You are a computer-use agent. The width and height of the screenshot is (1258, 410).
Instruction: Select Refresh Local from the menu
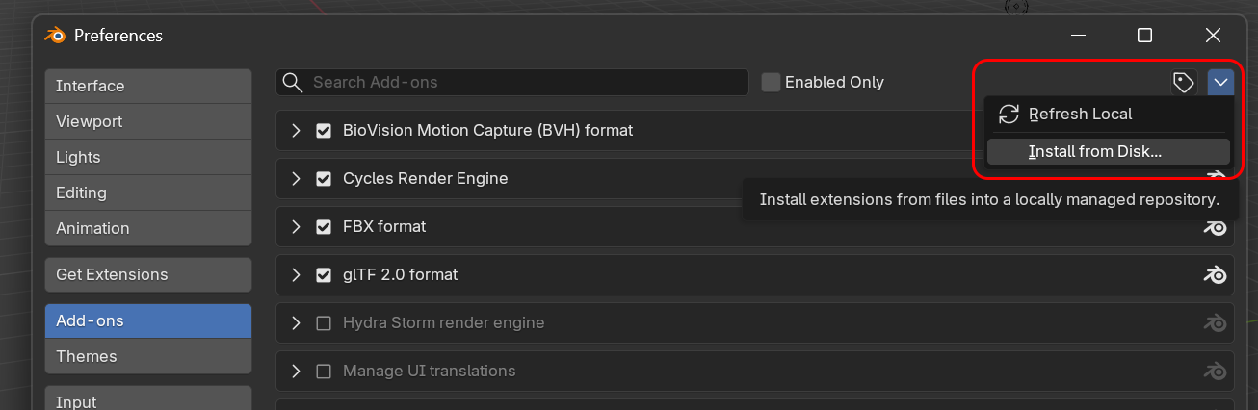point(1080,115)
